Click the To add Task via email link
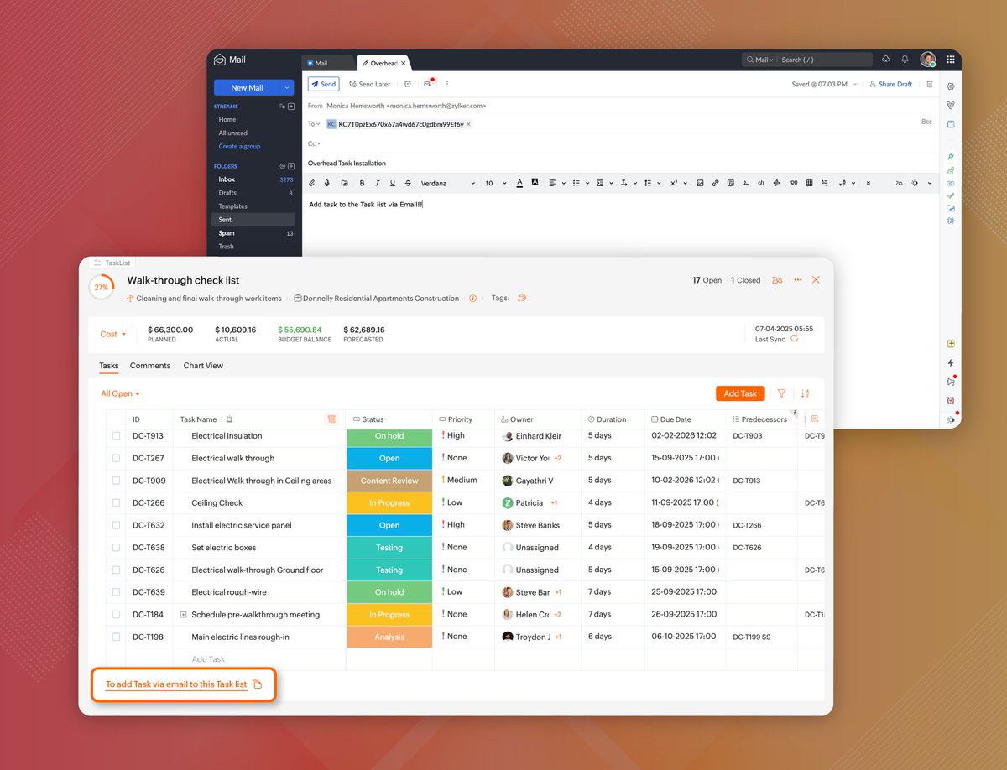Viewport: 1007px width, 770px height. pyautogui.click(x=176, y=684)
